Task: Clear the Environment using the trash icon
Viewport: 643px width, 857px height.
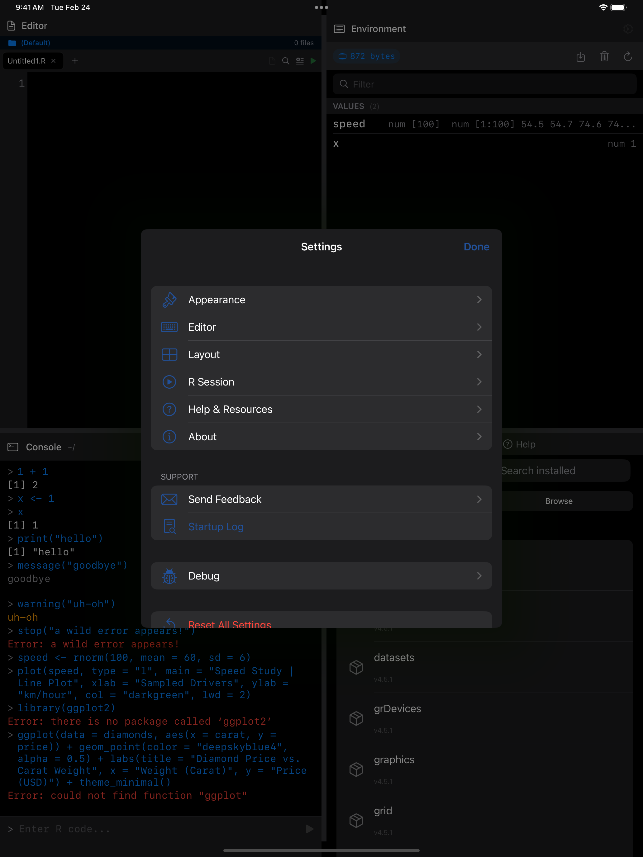Action: (x=604, y=57)
